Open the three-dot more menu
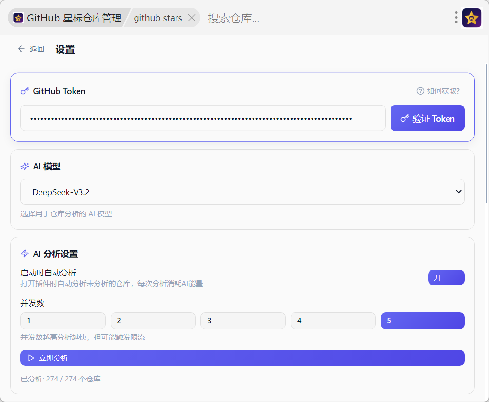This screenshot has height=402, width=489. point(456,18)
